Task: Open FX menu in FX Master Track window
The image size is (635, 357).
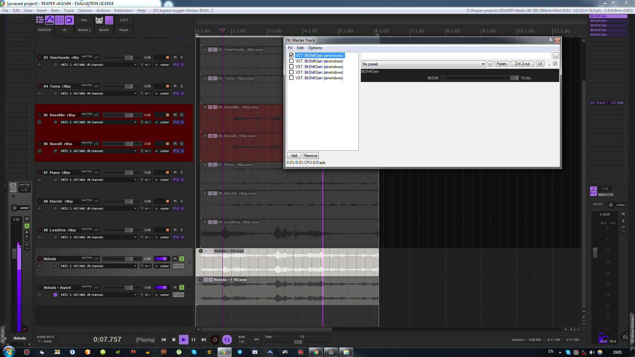Action: (x=290, y=48)
